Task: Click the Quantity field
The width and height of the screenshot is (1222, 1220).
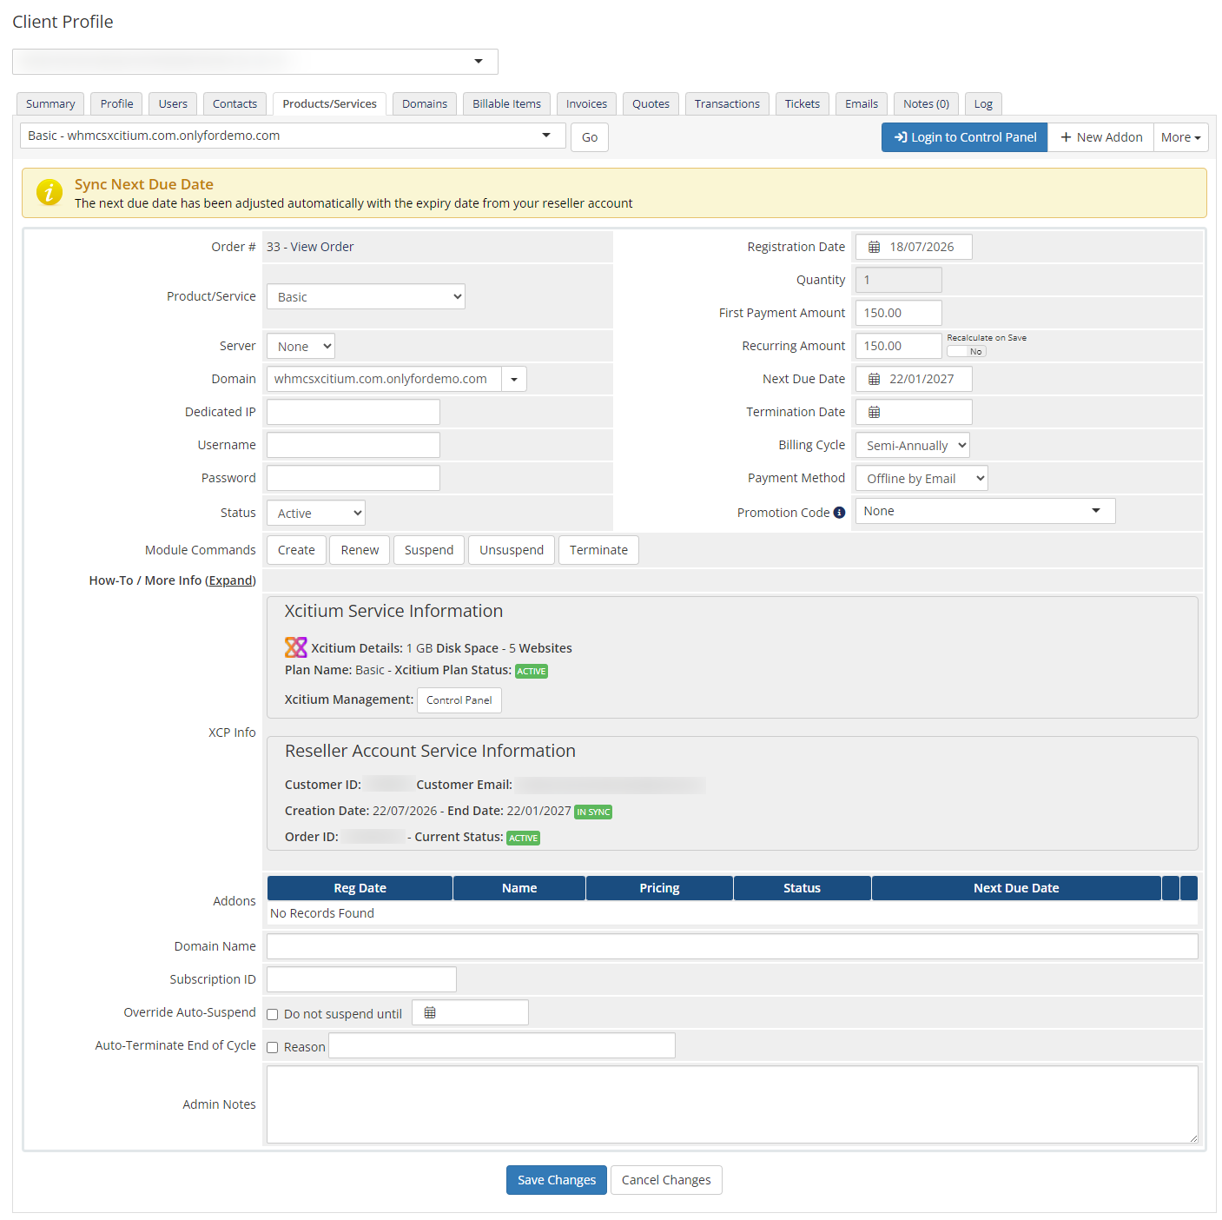Action: pyautogui.click(x=899, y=280)
